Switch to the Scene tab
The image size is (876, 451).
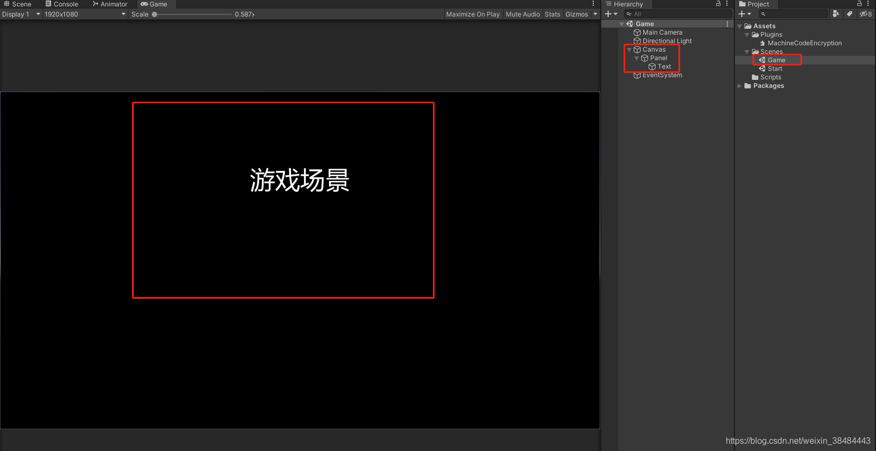coord(18,4)
